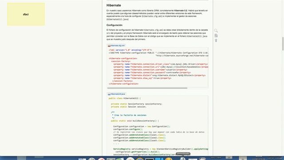Viewport: 284px width, 160px height.
Task: Click the "new Configuration()" code line
Action: pos(142,126)
